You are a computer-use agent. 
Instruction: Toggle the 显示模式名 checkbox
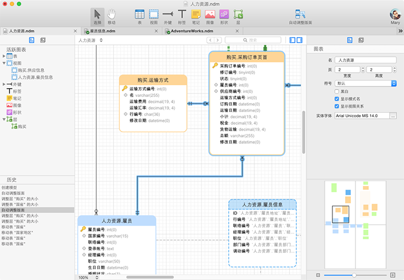pyautogui.click(x=336, y=99)
